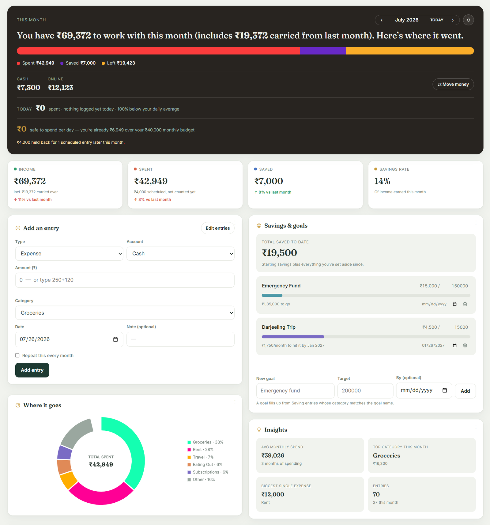Image resolution: width=490 pixels, height=525 pixels.
Task: Open calendar picker for Emergency Fund date
Action: tap(455, 304)
